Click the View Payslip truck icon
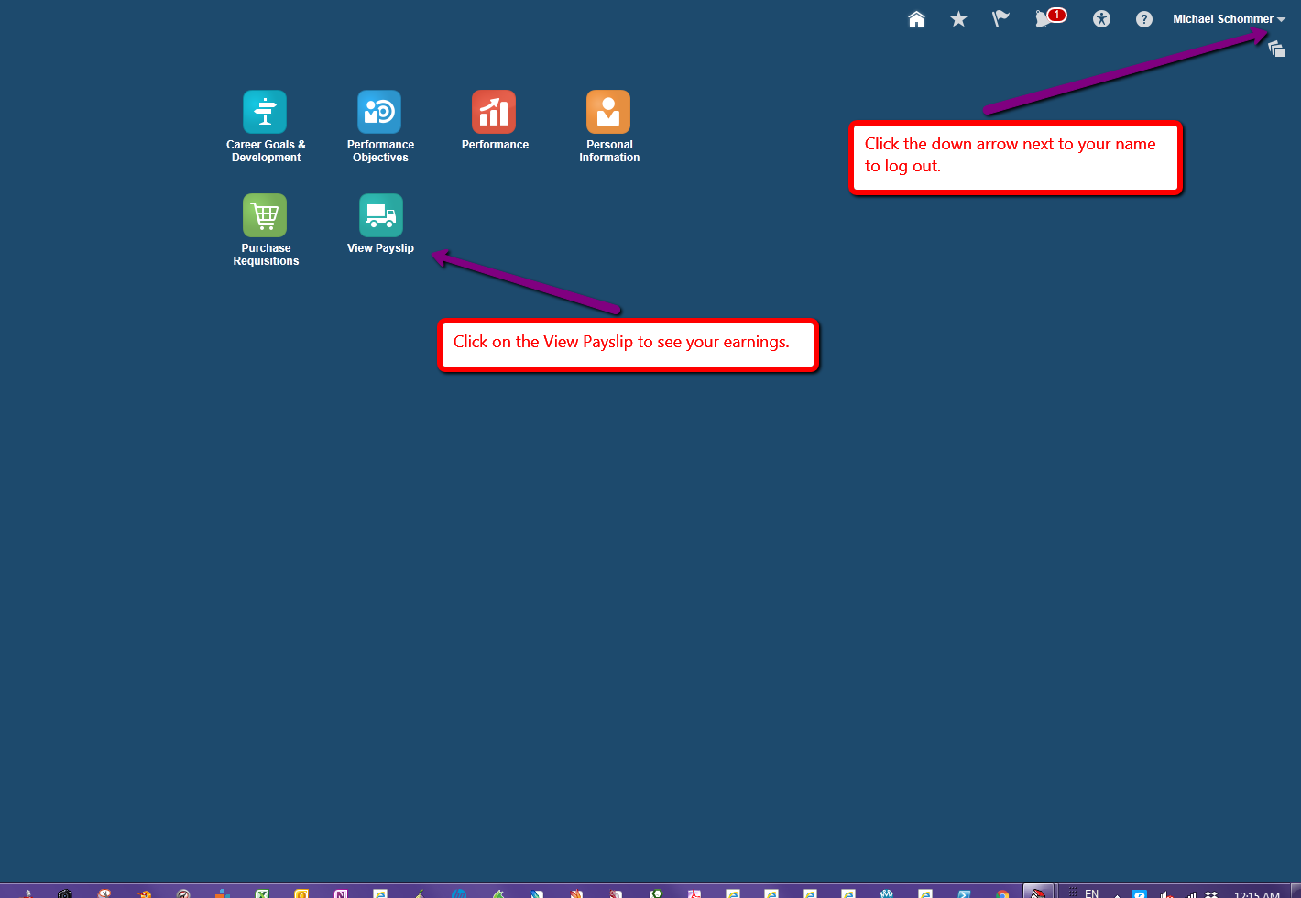This screenshot has height=898, width=1301. pos(380,215)
